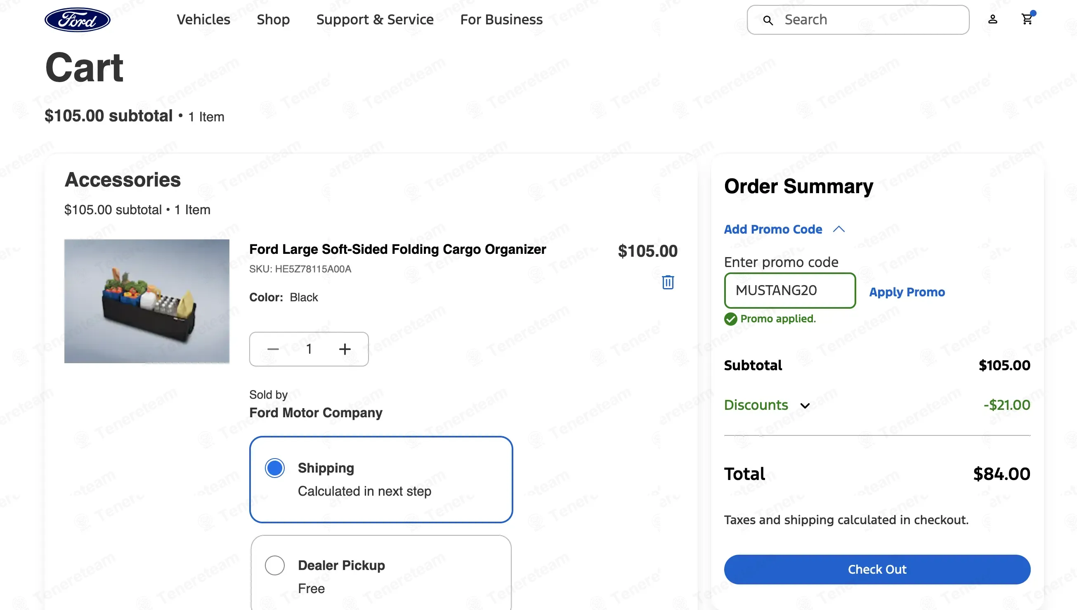Increase quantity with the plus button

pyautogui.click(x=345, y=349)
